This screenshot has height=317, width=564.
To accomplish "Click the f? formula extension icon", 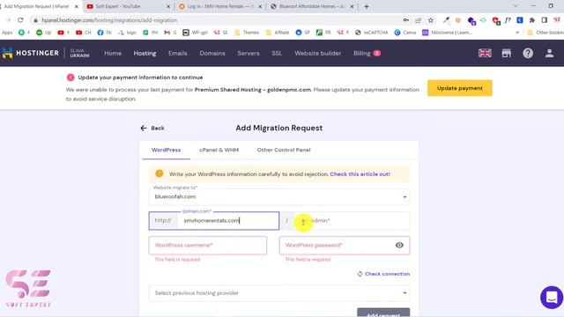I will point(508,20).
